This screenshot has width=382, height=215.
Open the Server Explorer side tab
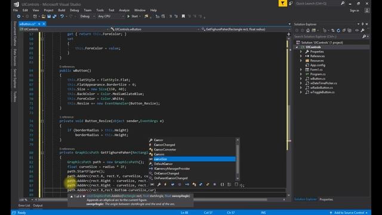coord(15,78)
